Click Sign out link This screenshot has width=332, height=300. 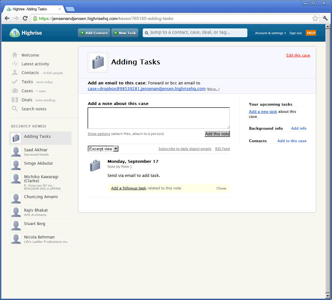click(x=295, y=33)
